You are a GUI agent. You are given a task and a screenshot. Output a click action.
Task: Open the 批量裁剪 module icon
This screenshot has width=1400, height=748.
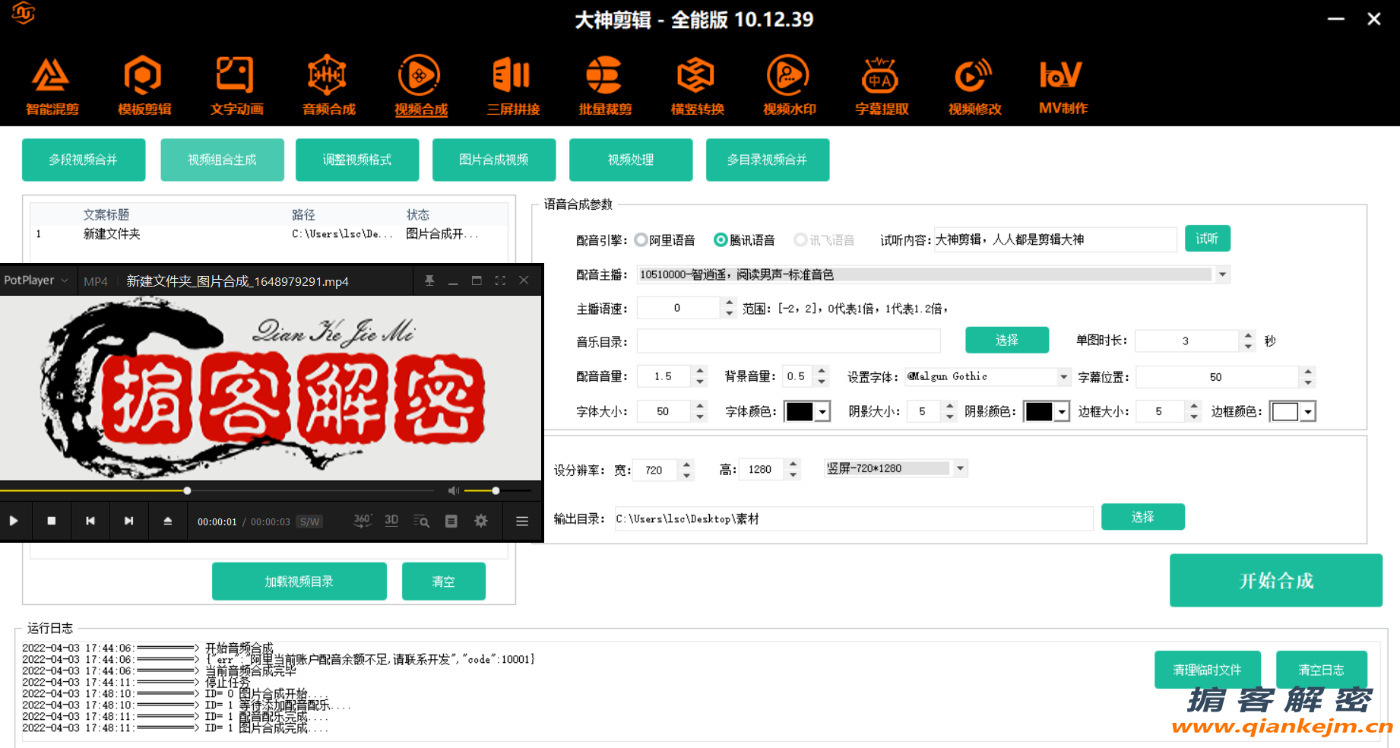605,85
